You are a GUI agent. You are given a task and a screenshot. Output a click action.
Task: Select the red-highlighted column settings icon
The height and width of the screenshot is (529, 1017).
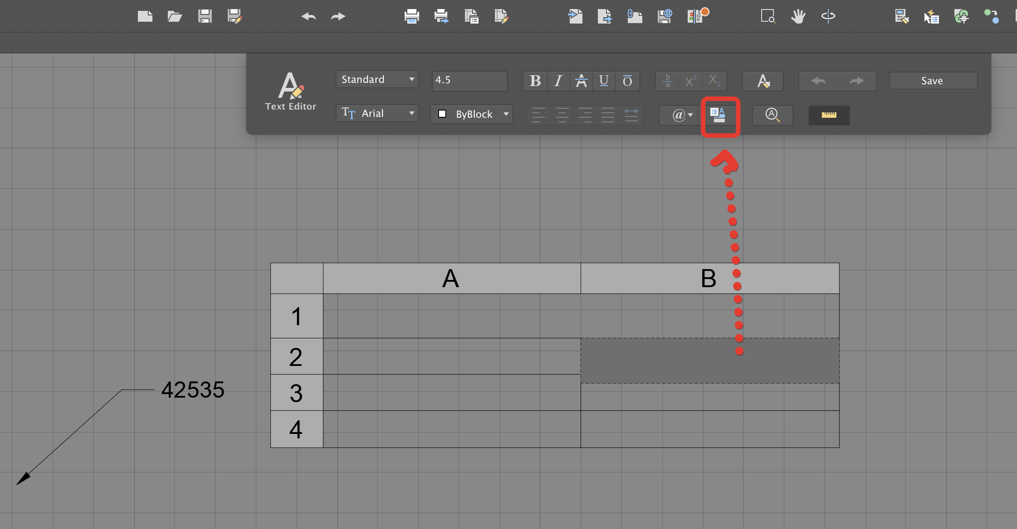[x=720, y=116]
